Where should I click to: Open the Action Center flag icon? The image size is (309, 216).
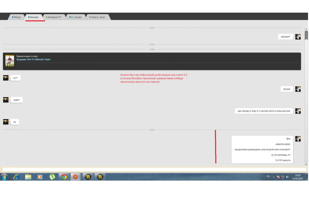(278, 177)
